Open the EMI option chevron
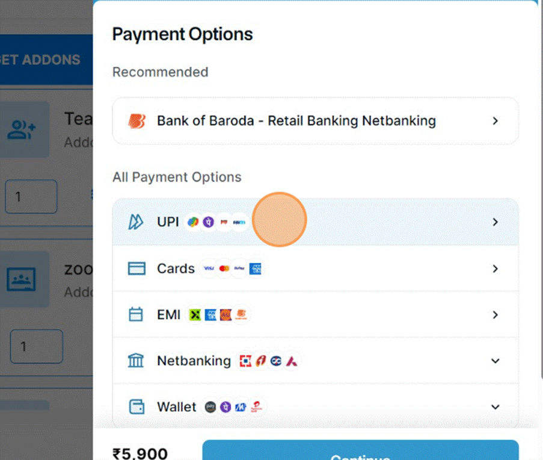This screenshot has width=543, height=460. click(x=495, y=315)
